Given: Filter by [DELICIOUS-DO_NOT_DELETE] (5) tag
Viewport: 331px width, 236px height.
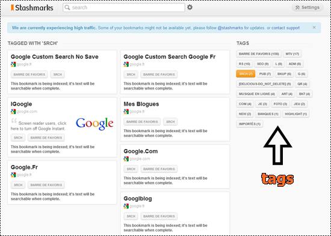Looking at the screenshot, I should click(x=265, y=83).
